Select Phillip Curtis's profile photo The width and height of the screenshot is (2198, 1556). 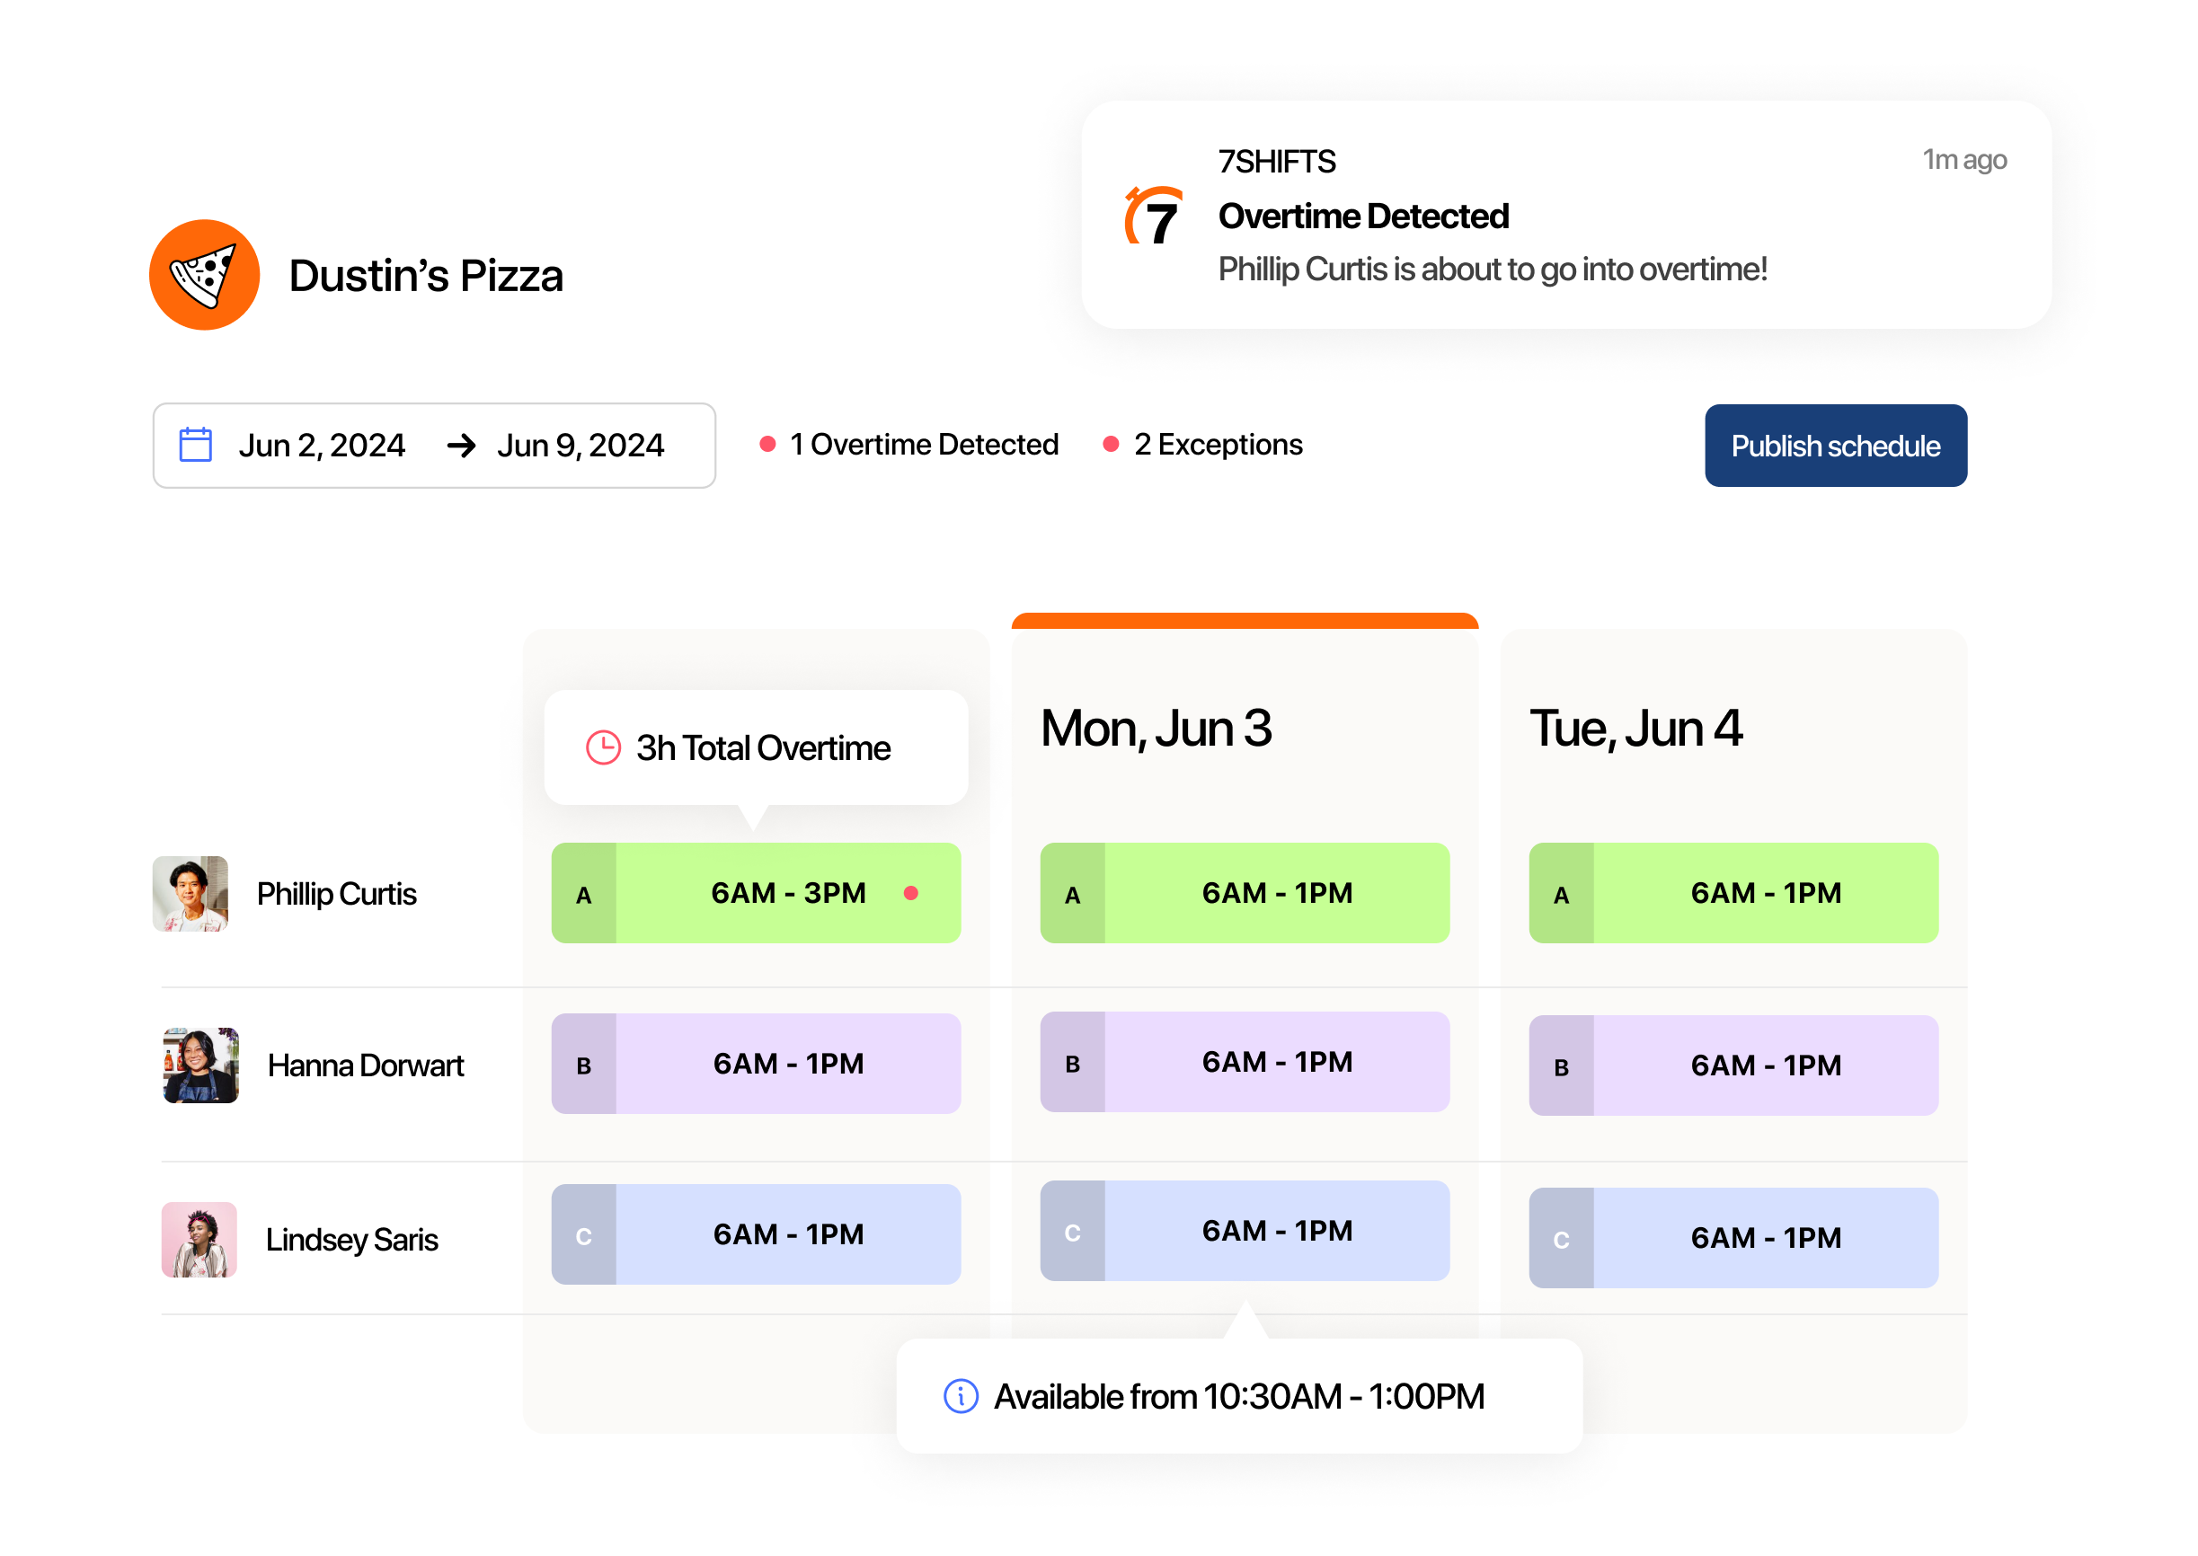(x=191, y=893)
